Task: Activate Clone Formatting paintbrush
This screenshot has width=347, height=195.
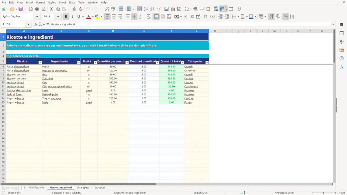Action: (74, 9)
